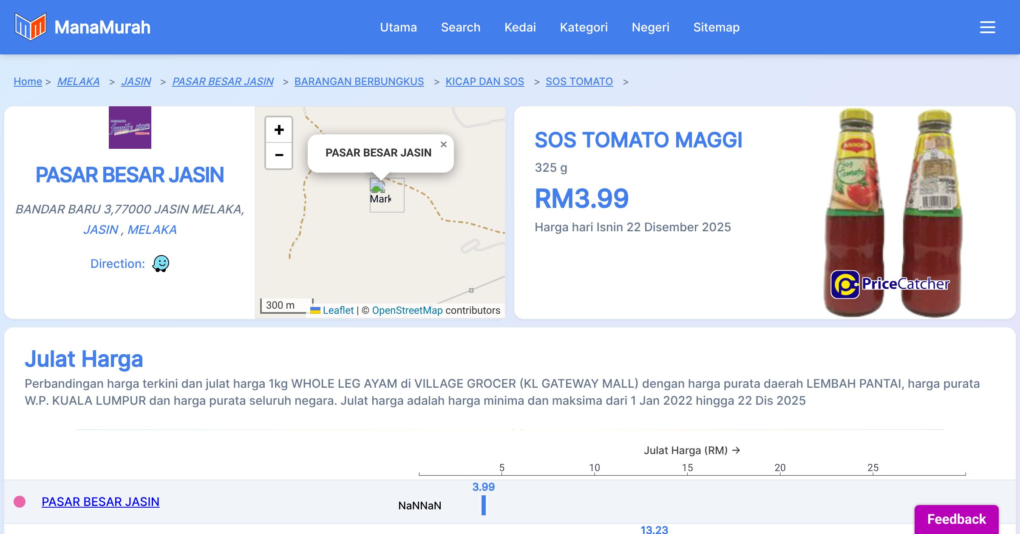Navigate to Sitemap page
This screenshot has height=534, width=1020.
click(x=716, y=27)
